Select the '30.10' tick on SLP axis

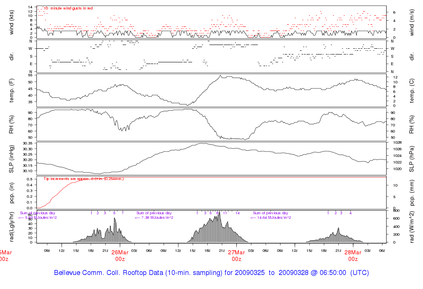[x=28, y=171]
